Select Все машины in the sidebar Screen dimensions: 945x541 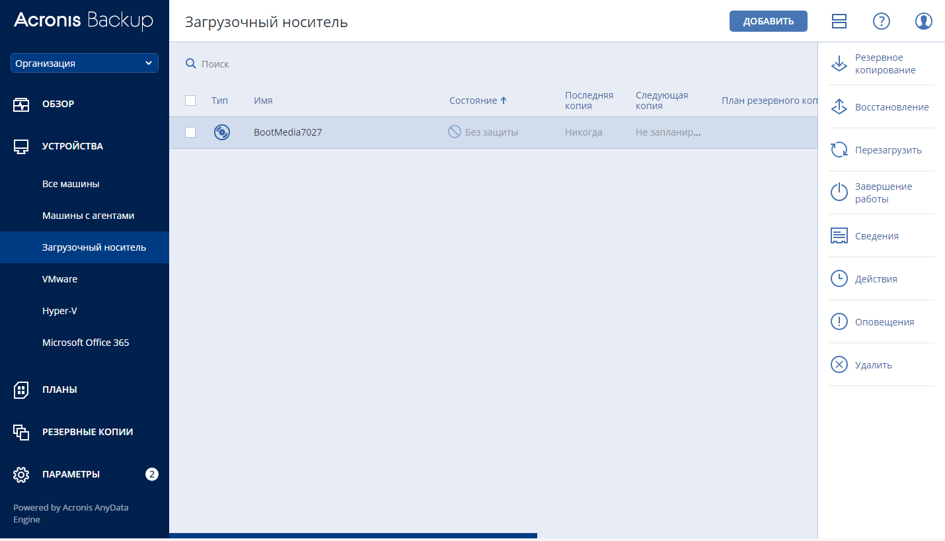pos(71,184)
